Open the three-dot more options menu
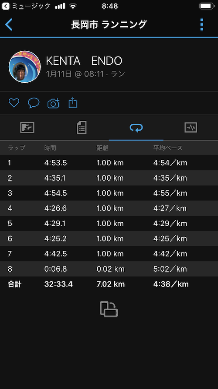Viewport: 218px width, 389px height. 202,25
